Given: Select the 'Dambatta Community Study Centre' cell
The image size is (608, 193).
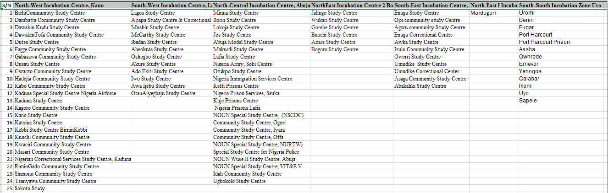Looking at the screenshot, I should (72, 20).
